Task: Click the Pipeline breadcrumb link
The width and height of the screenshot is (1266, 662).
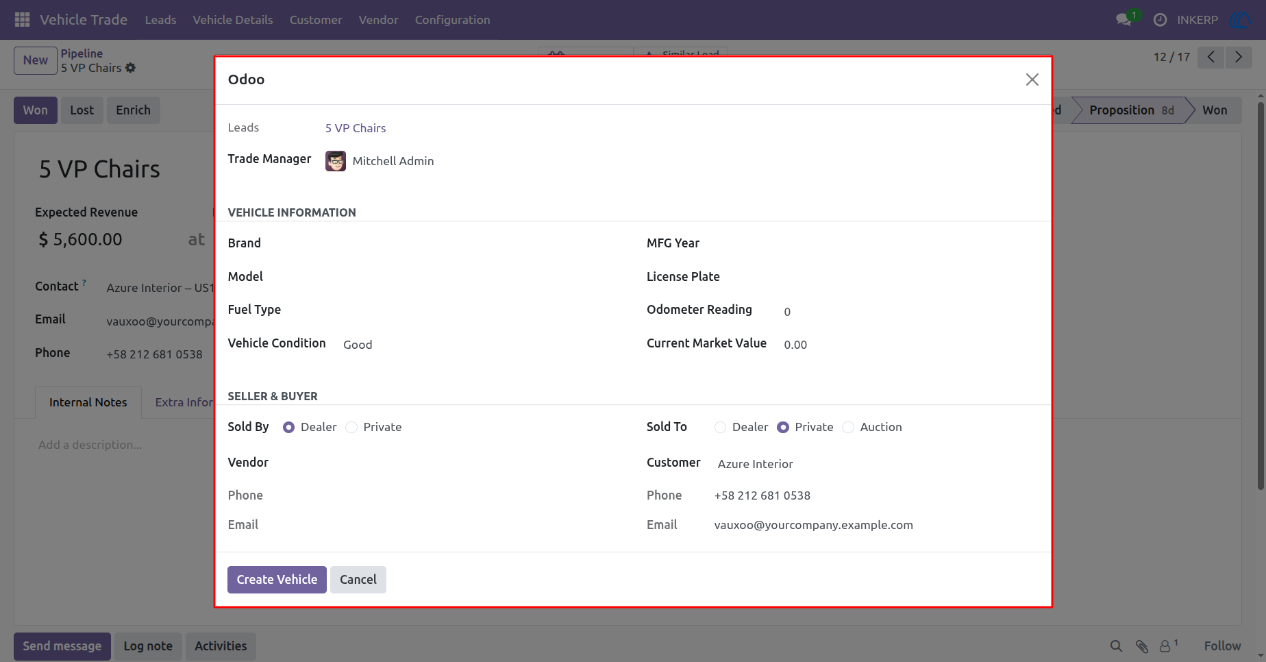Action: pyautogui.click(x=82, y=53)
